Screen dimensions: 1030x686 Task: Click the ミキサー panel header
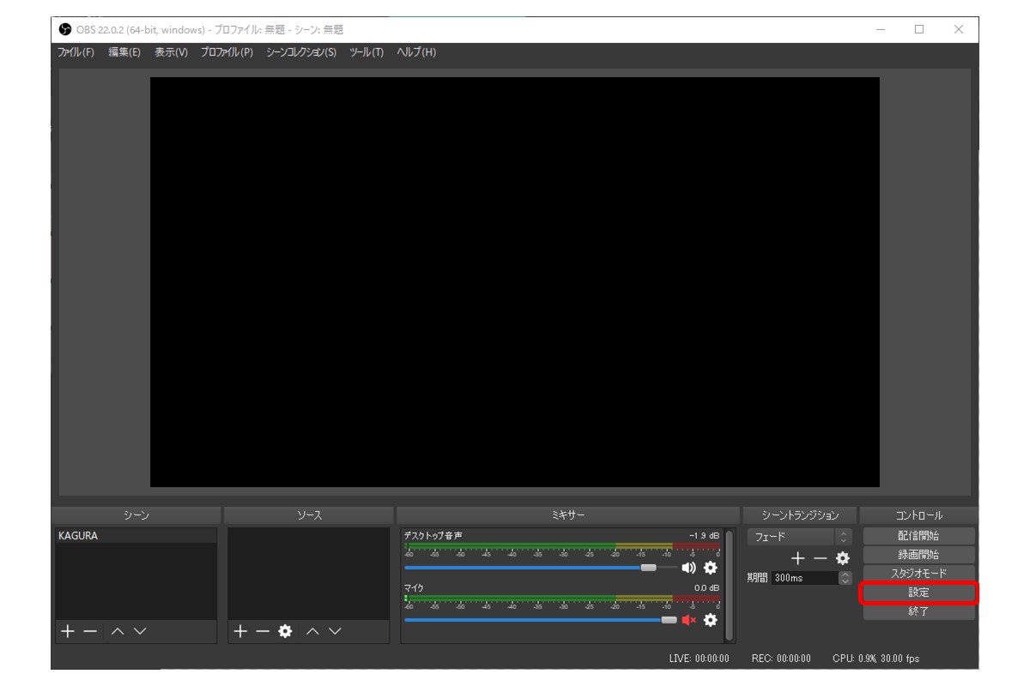point(567,515)
